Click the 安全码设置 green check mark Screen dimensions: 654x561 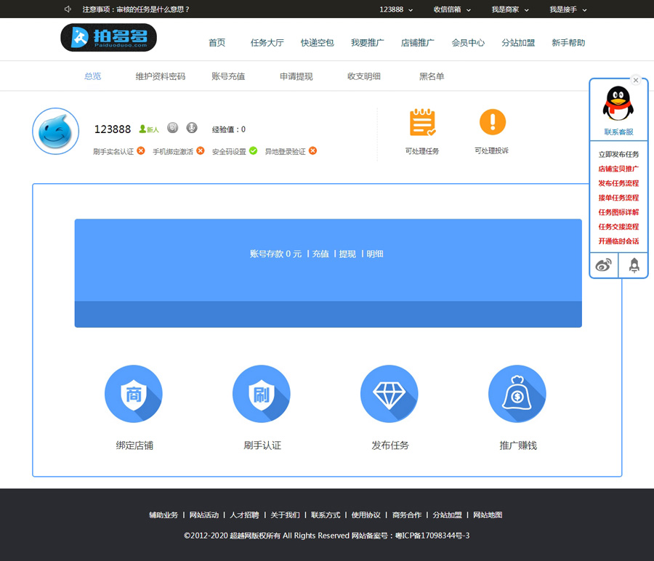(x=253, y=151)
